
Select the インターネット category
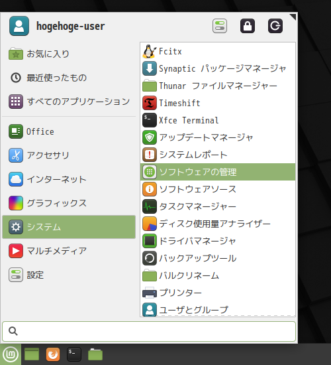tap(69, 179)
